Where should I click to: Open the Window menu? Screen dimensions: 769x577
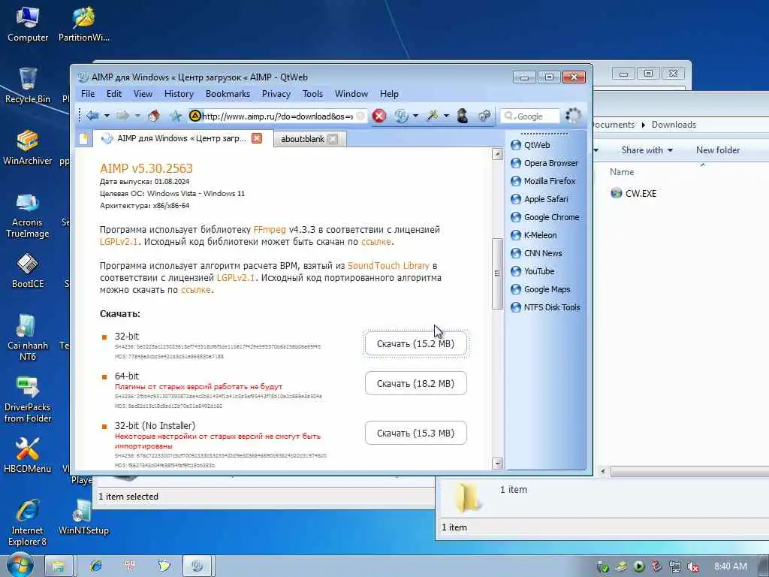[351, 94]
